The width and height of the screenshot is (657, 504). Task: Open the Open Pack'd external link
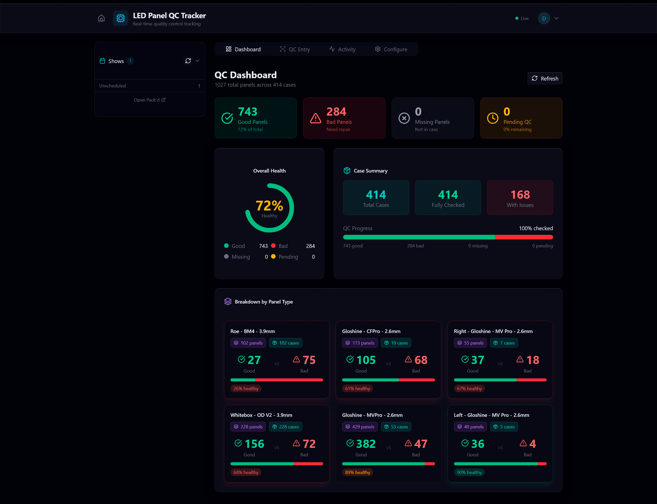150,100
